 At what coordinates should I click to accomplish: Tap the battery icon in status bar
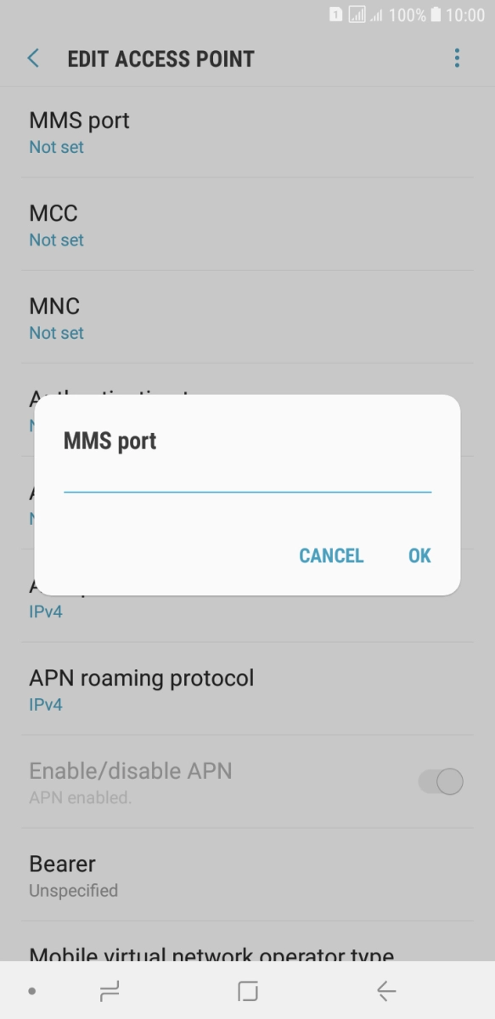coord(436,14)
